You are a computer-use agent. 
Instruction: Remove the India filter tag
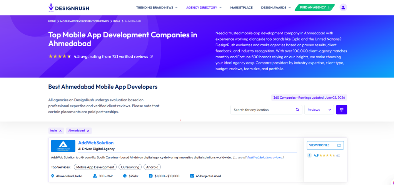point(60,131)
